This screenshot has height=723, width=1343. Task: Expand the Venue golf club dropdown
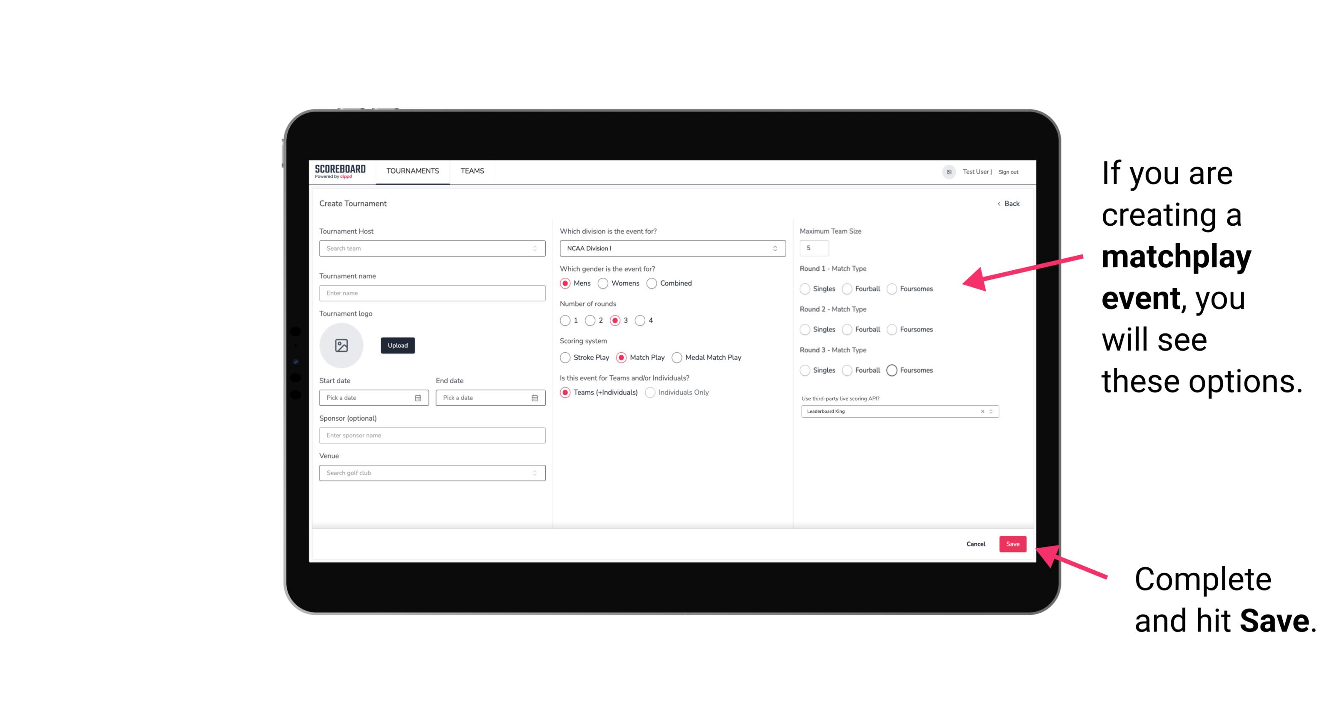[x=535, y=473]
